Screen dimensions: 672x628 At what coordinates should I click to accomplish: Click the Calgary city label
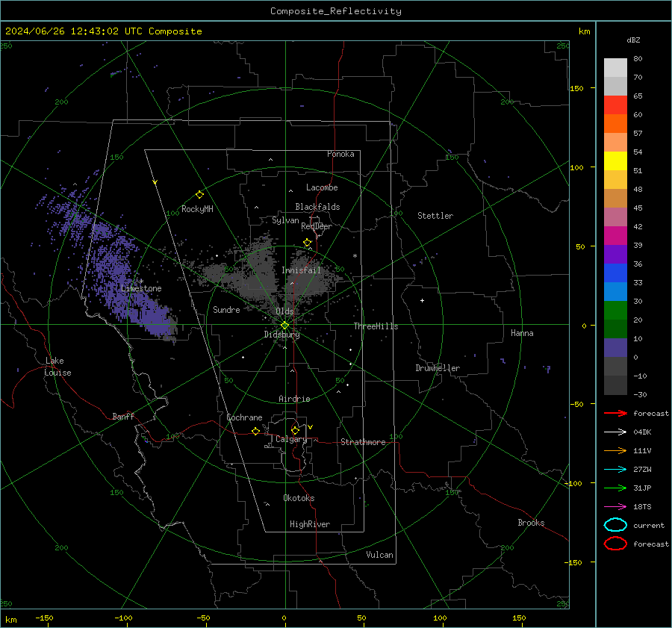(x=291, y=439)
